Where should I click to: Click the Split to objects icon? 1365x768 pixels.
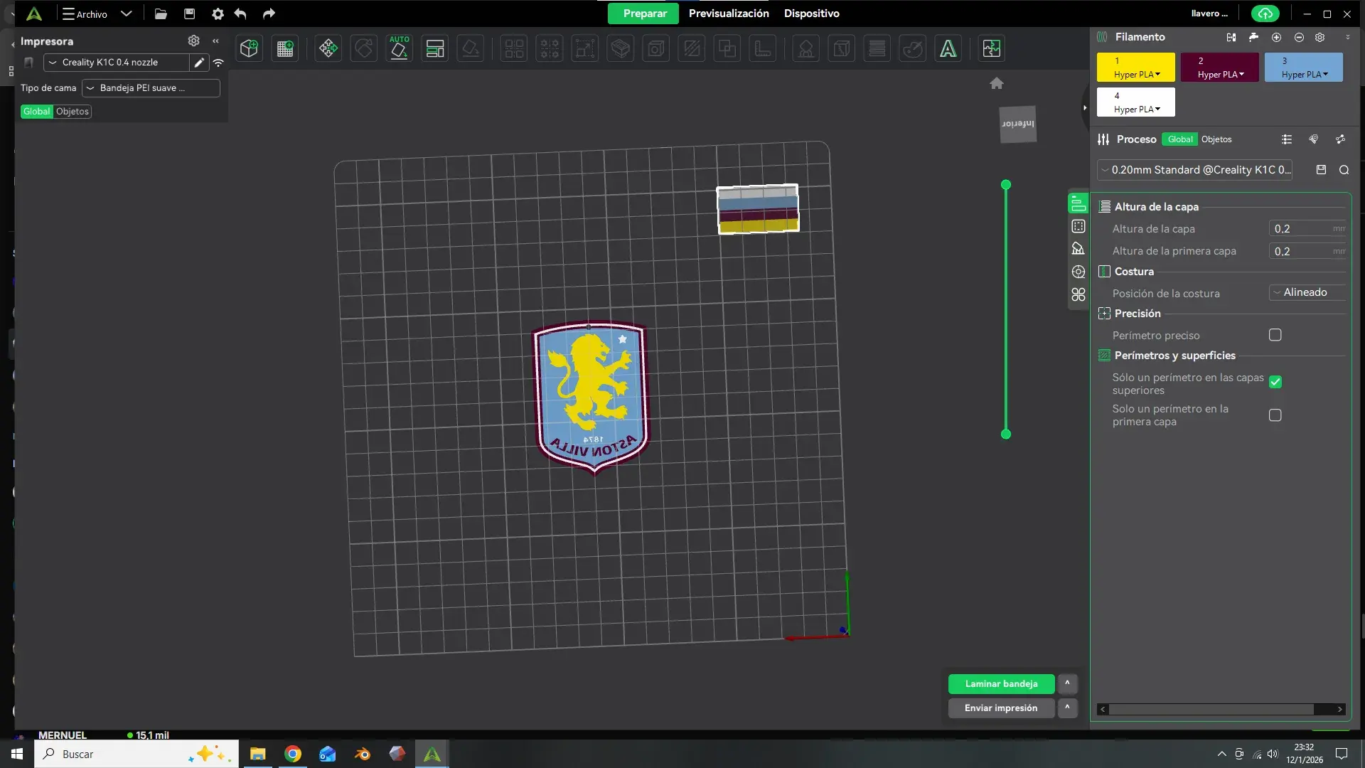pyautogui.click(x=514, y=48)
